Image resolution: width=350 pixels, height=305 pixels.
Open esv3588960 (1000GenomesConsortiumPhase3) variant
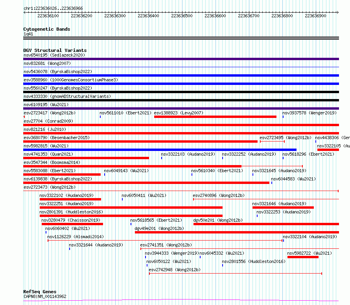click(x=71, y=80)
